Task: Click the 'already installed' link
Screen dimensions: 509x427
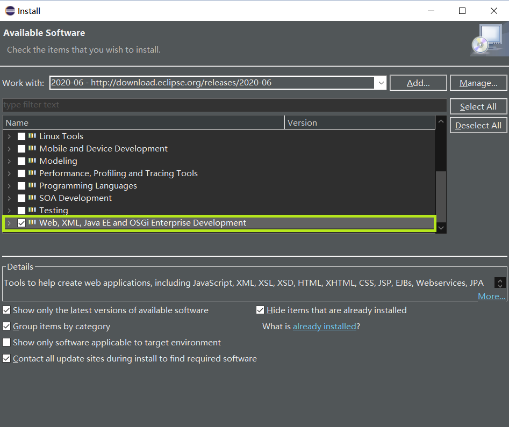Action: tap(325, 326)
